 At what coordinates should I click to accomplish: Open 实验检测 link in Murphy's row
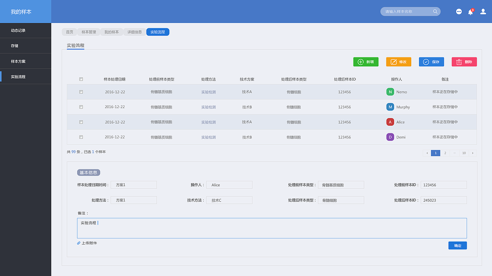click(208, 107)
